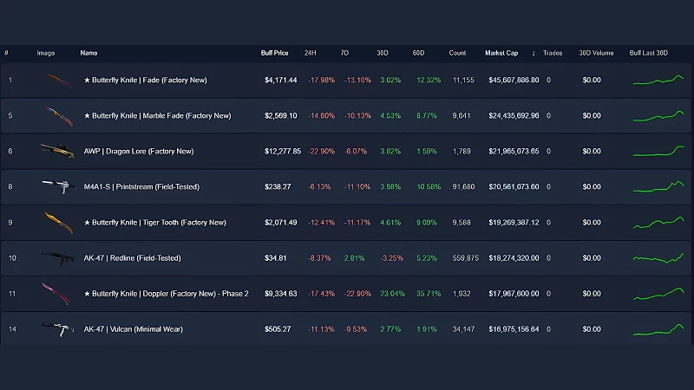This screenshot has height=390, width=694.
Task: Open the M4A1-S Printstream image
Action: 57,186
